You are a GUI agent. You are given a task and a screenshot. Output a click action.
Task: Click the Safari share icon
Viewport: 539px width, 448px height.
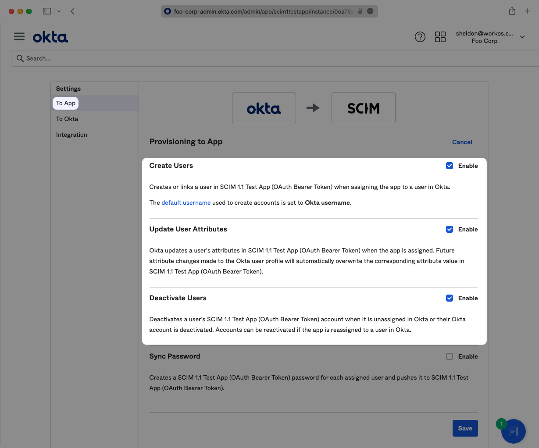(x=512, y=11)
